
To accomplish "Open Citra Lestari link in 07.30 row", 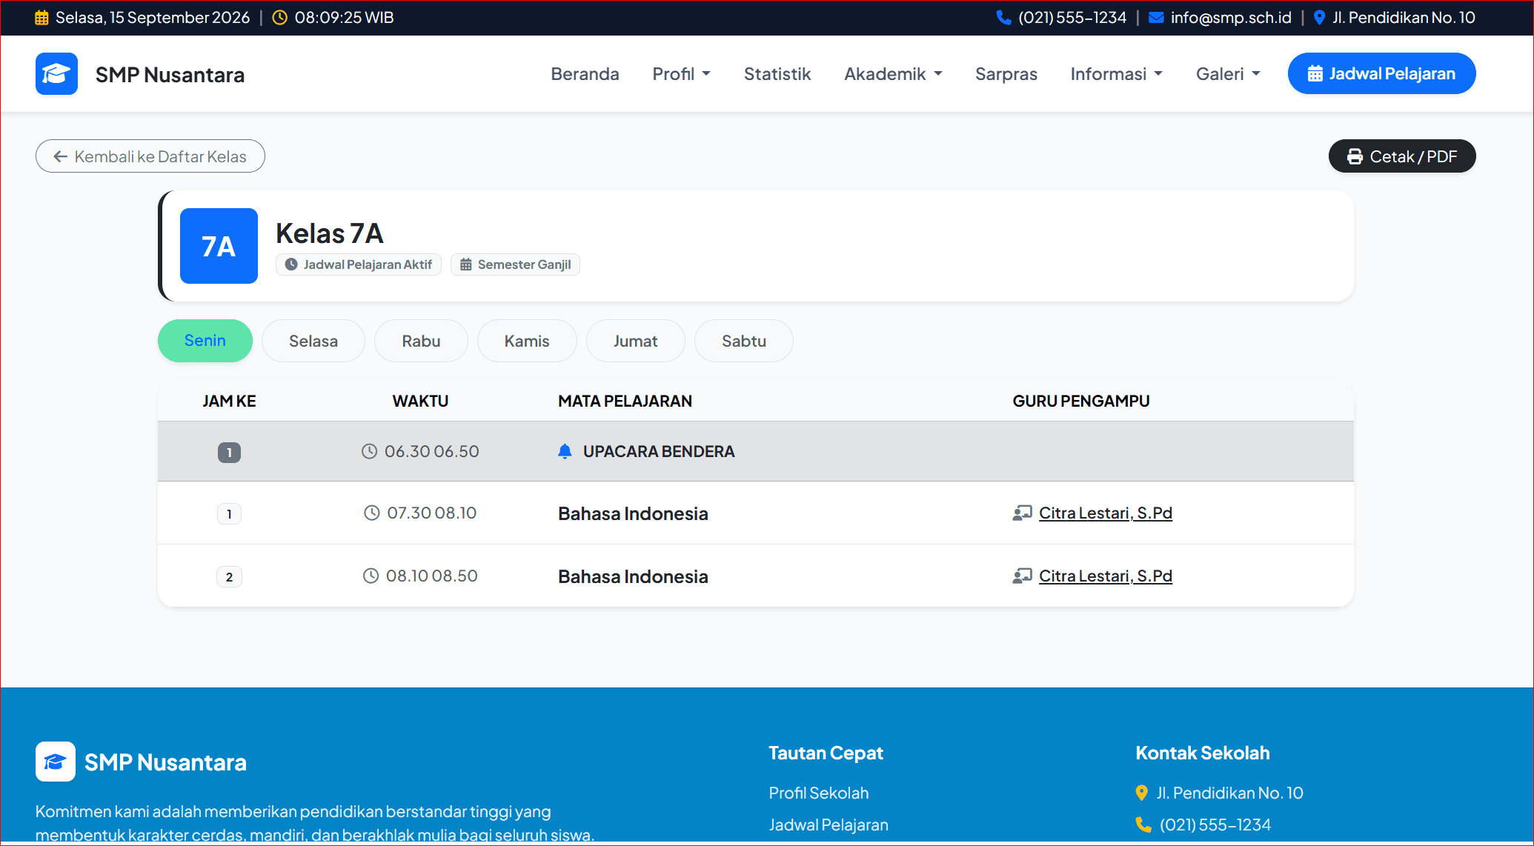I will (1106, 513).
